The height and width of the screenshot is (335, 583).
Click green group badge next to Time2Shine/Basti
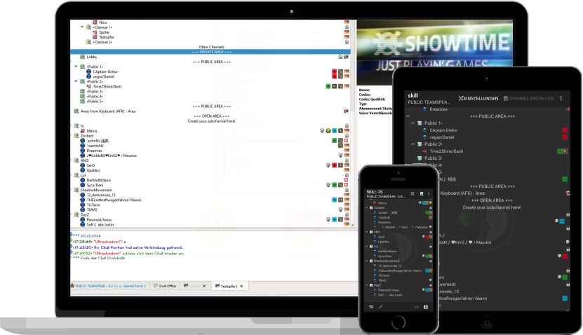[x=328, y=86]
